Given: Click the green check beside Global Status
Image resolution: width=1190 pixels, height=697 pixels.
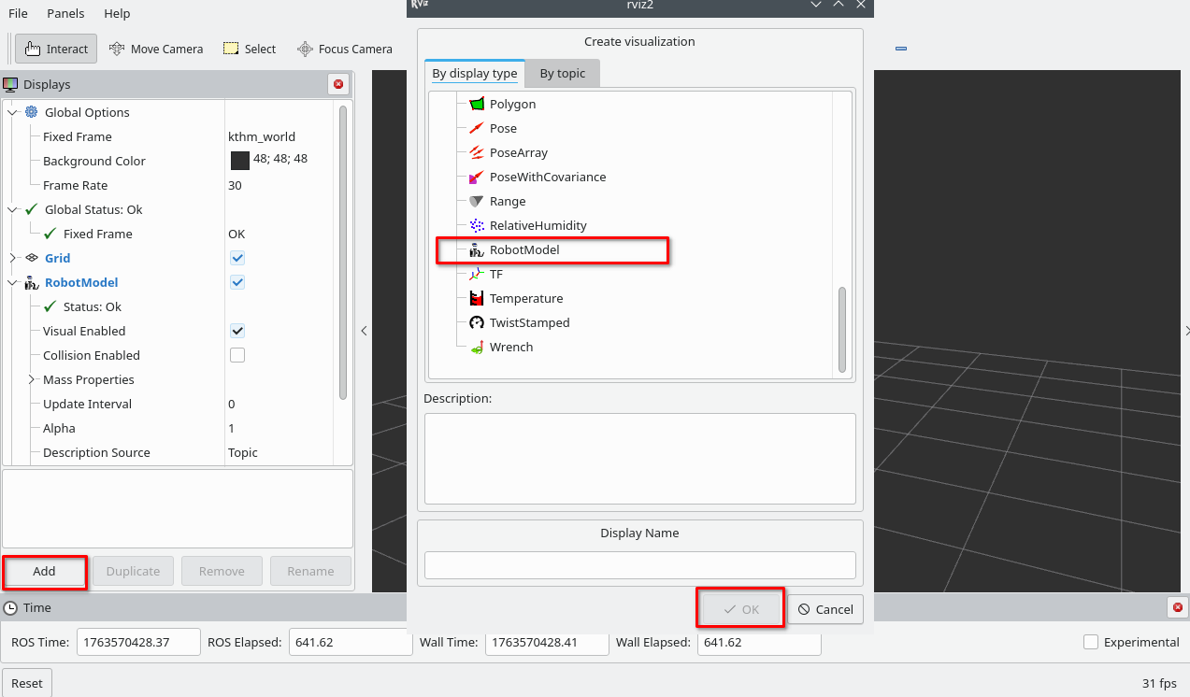Looking at the screenshot, I should [x=32, y=209].
